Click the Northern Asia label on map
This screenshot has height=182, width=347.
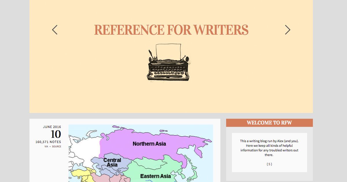(149, 144)
